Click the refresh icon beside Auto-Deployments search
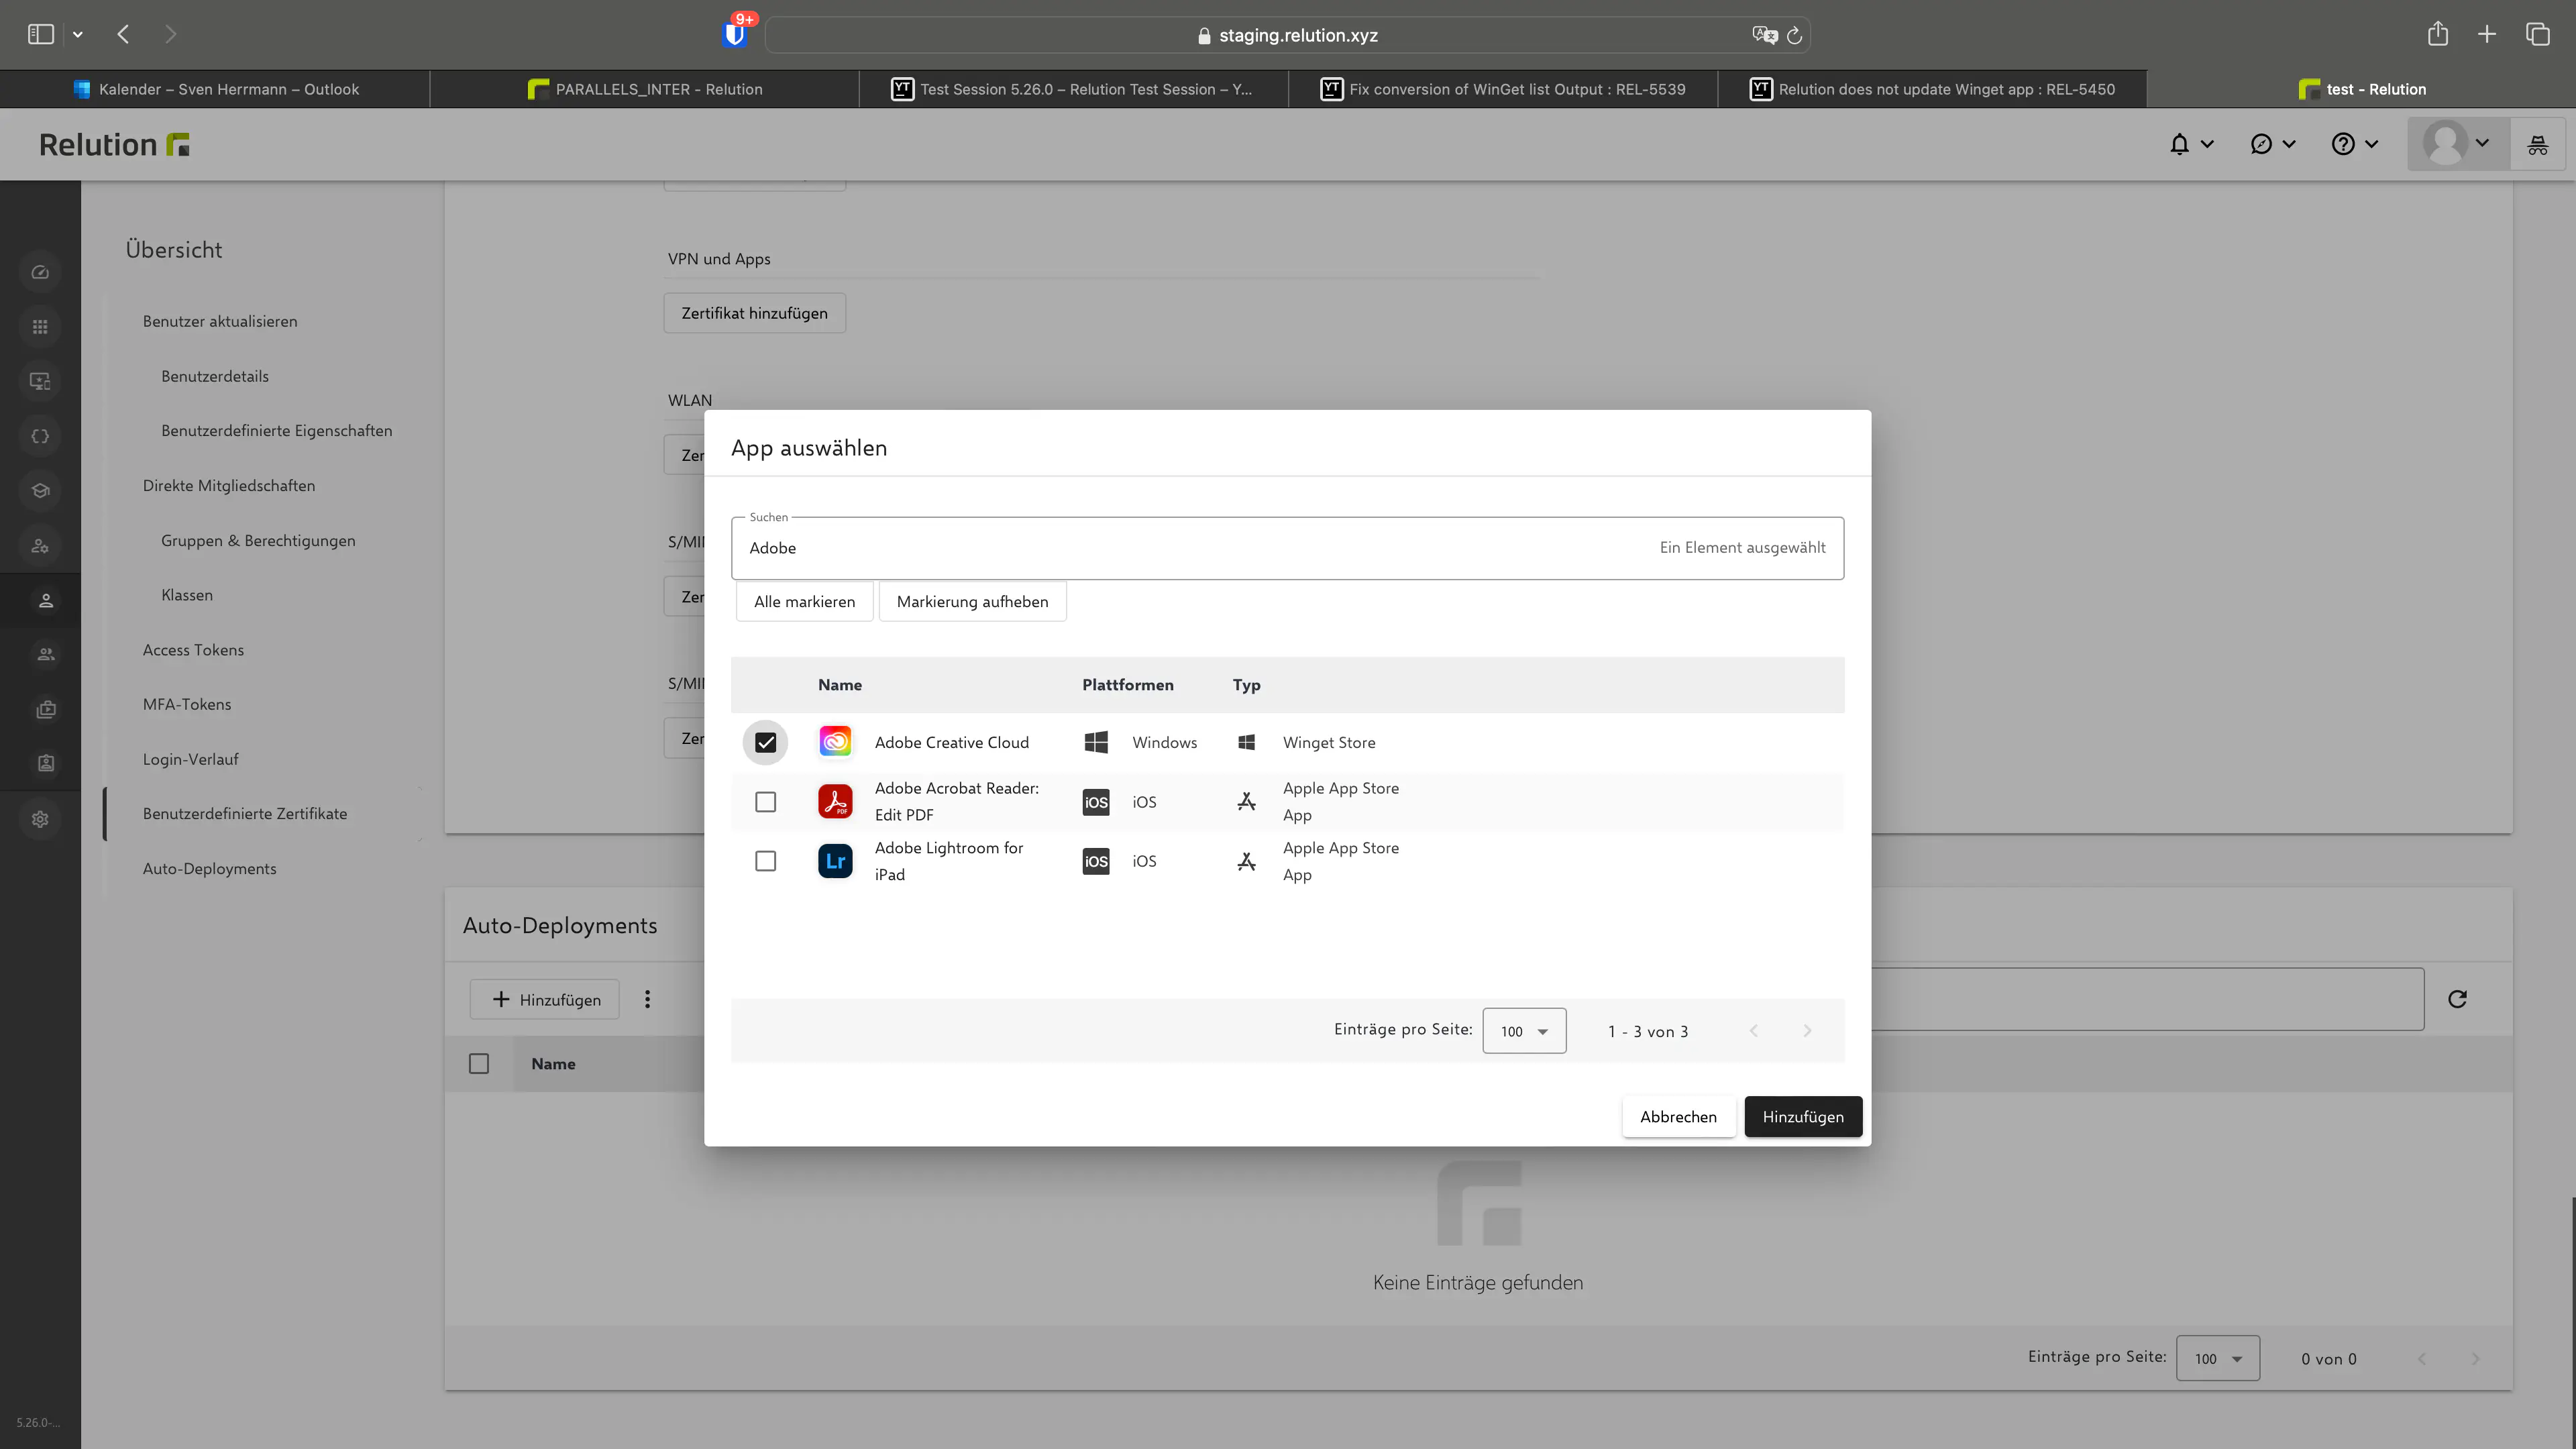The height and width of the screenshot is (1449, 2576). 2457,999
